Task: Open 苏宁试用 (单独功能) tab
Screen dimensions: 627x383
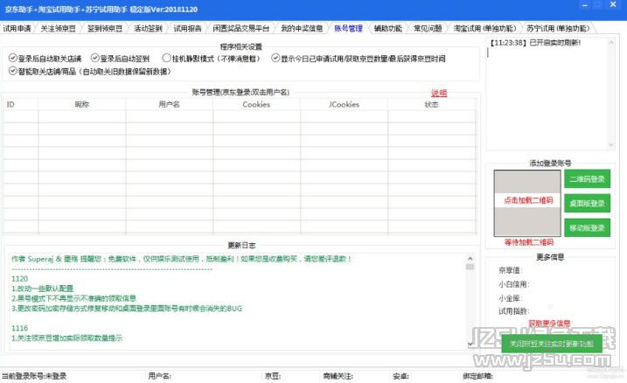Action: [558, 28]
